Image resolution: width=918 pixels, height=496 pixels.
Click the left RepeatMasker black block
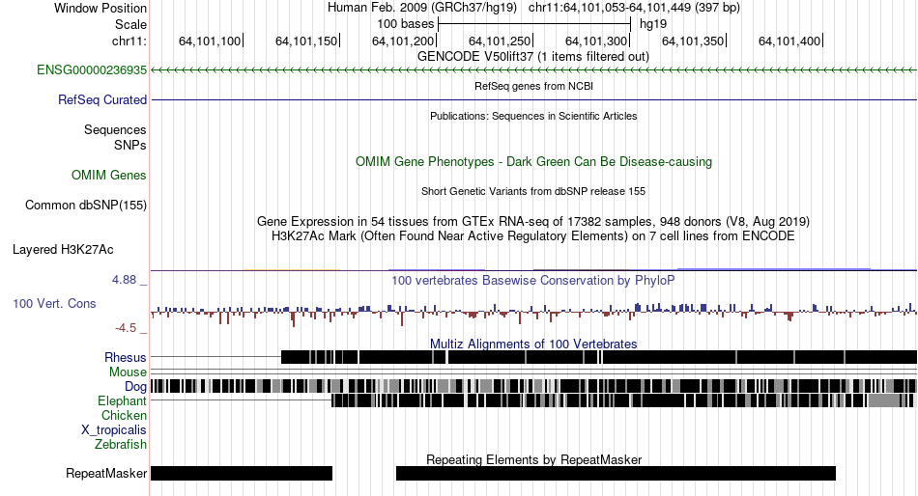[242, 473]
